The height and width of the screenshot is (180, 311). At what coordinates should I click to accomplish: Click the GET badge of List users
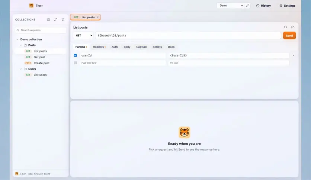[28, 75]
